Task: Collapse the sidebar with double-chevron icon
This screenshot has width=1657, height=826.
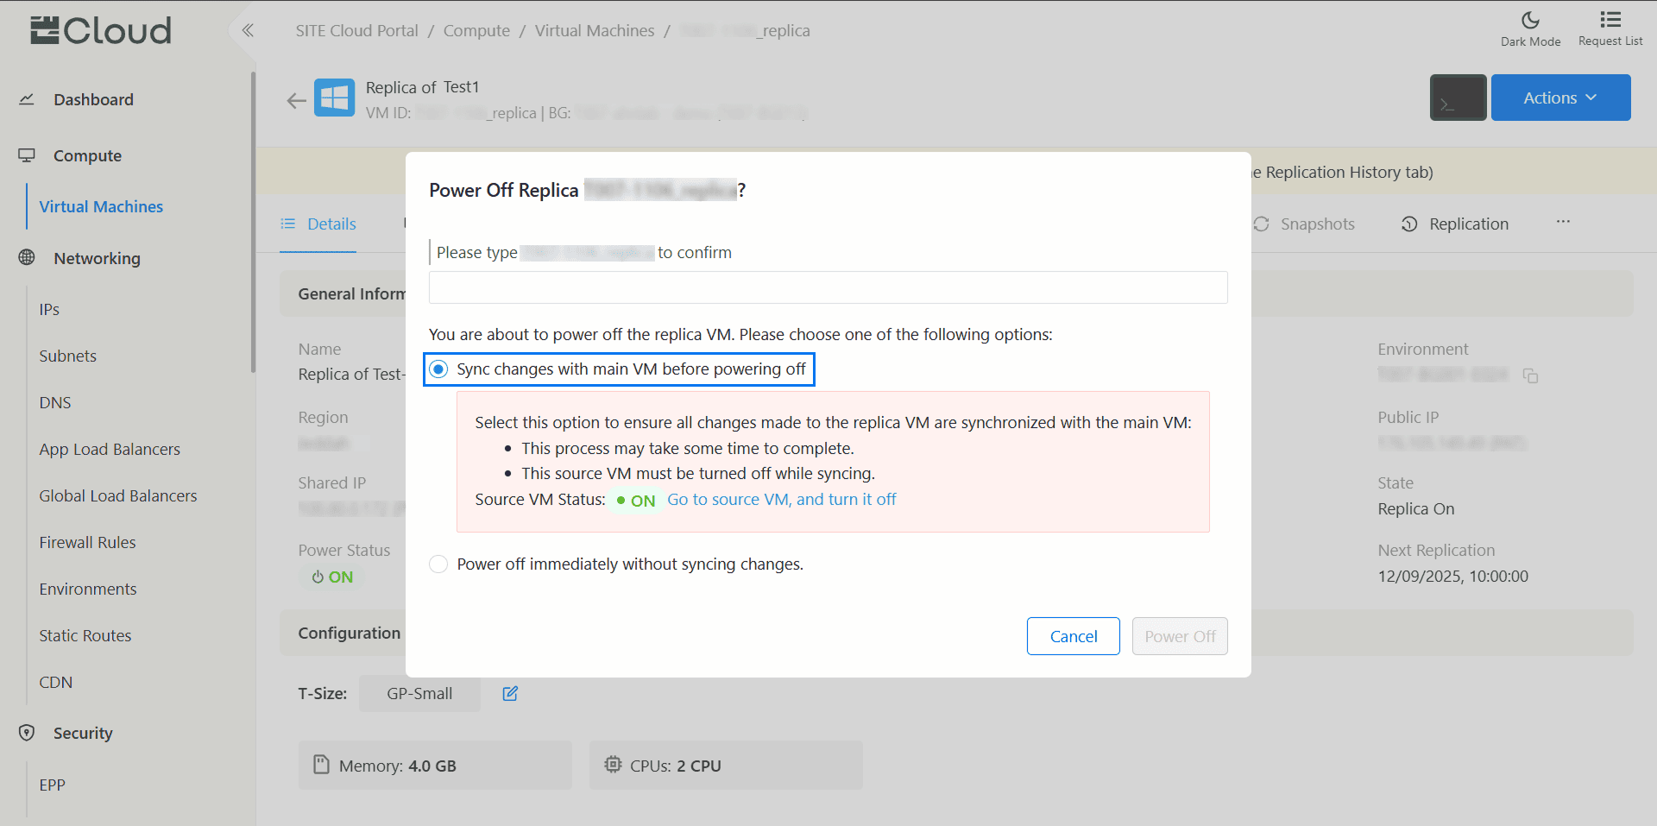Action: point(248,31)
